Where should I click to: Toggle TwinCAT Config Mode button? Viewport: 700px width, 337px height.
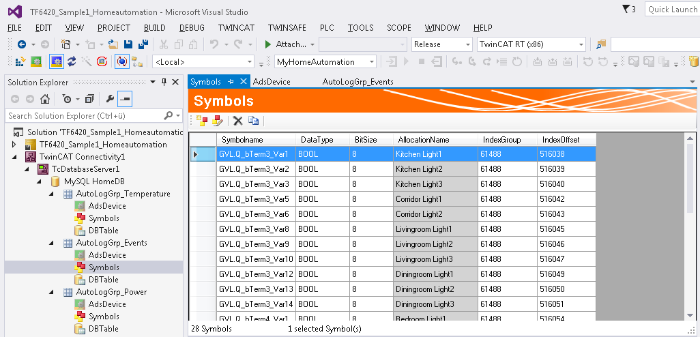click(x=56, y=61)
